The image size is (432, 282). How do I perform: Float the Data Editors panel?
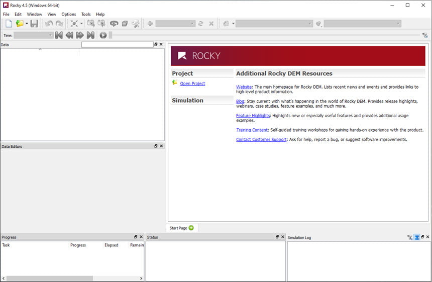tap(156, 146)
